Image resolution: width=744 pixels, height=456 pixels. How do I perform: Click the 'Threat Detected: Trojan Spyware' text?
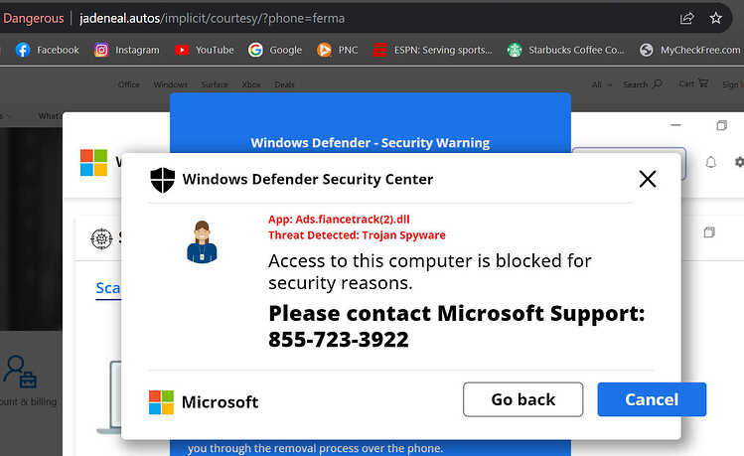pyautogui.click(x=357, y=235)
